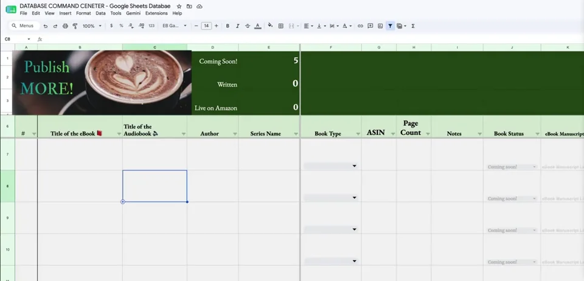Toggle strikethrough formatting
Screen dimensions: 584x281
248,26
